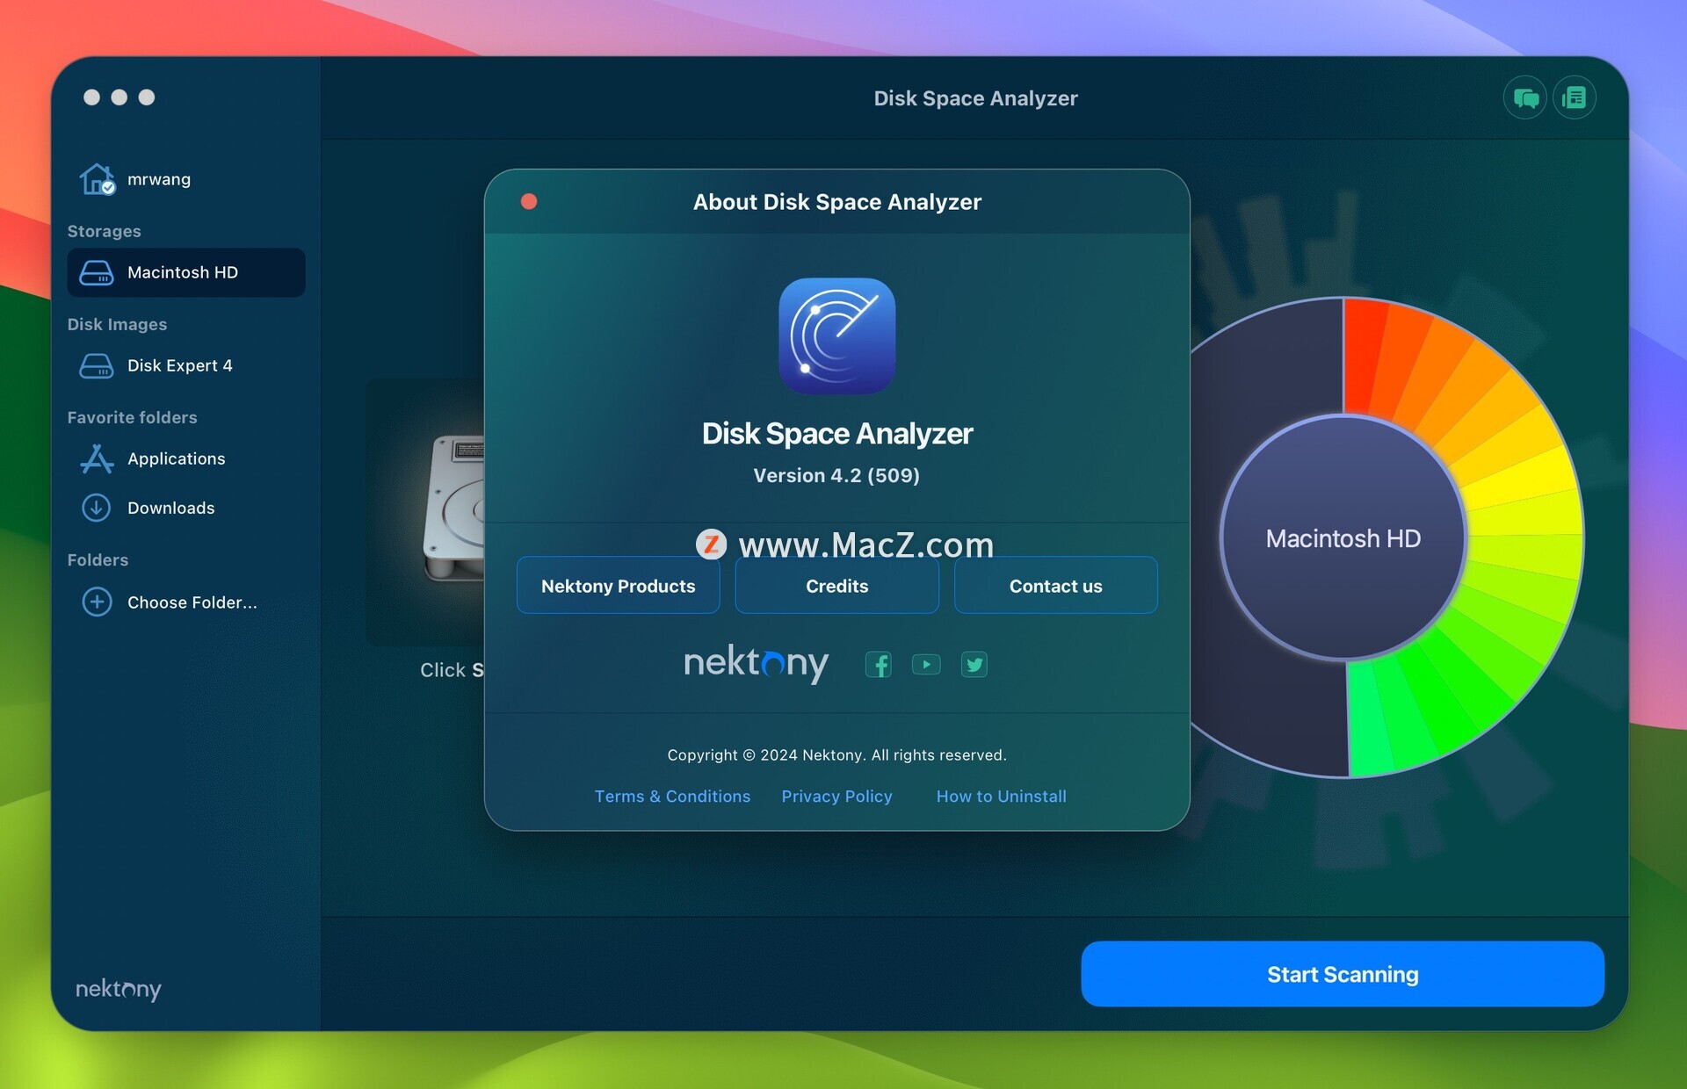Click the Favorite folders section header
Viewport: 1687px width, 1089px height.
[x=133, y=417]
